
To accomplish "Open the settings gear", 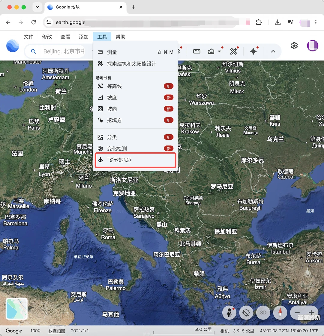I will (x=294, y=46).
